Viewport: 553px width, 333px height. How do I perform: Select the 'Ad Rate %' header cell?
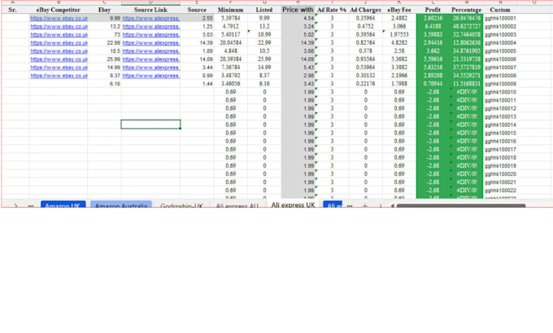332,10
